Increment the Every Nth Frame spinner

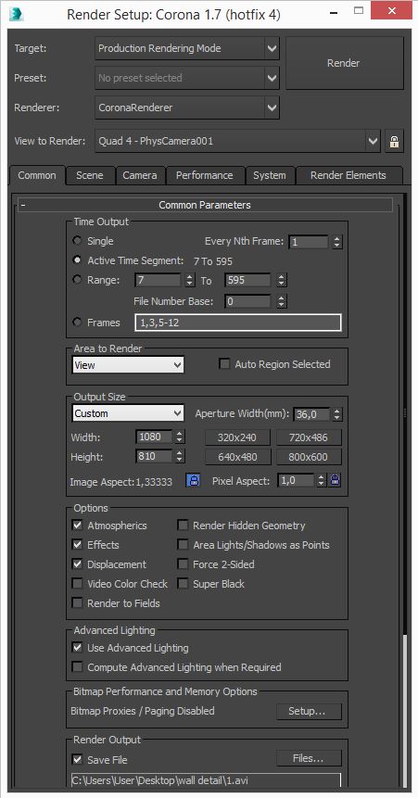click(x=336, y=239)
